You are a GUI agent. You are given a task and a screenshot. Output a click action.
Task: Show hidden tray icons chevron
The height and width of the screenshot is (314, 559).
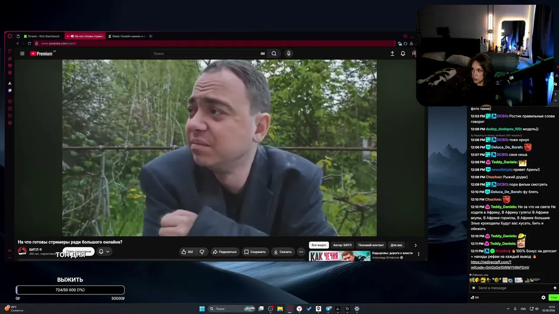508,309
